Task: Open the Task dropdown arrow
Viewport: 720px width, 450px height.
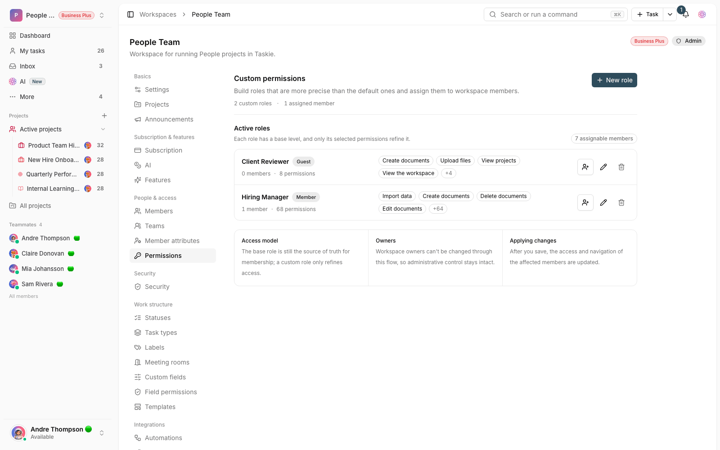Action: (x=670, y=14)
